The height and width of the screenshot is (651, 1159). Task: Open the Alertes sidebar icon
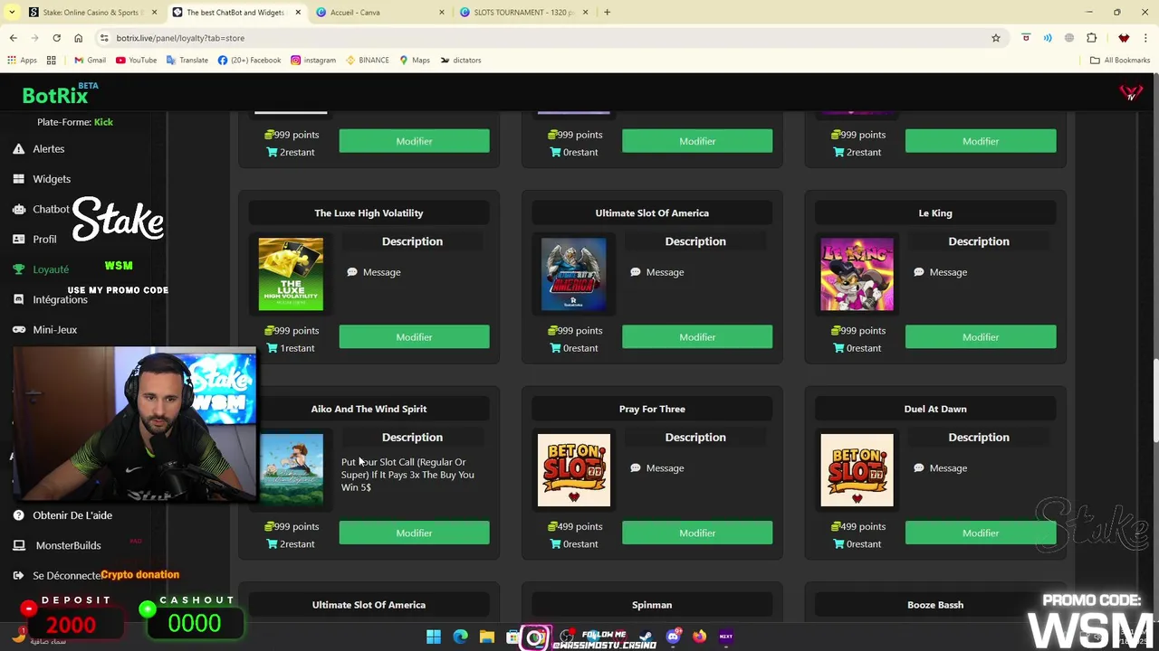tap(18, 149)
